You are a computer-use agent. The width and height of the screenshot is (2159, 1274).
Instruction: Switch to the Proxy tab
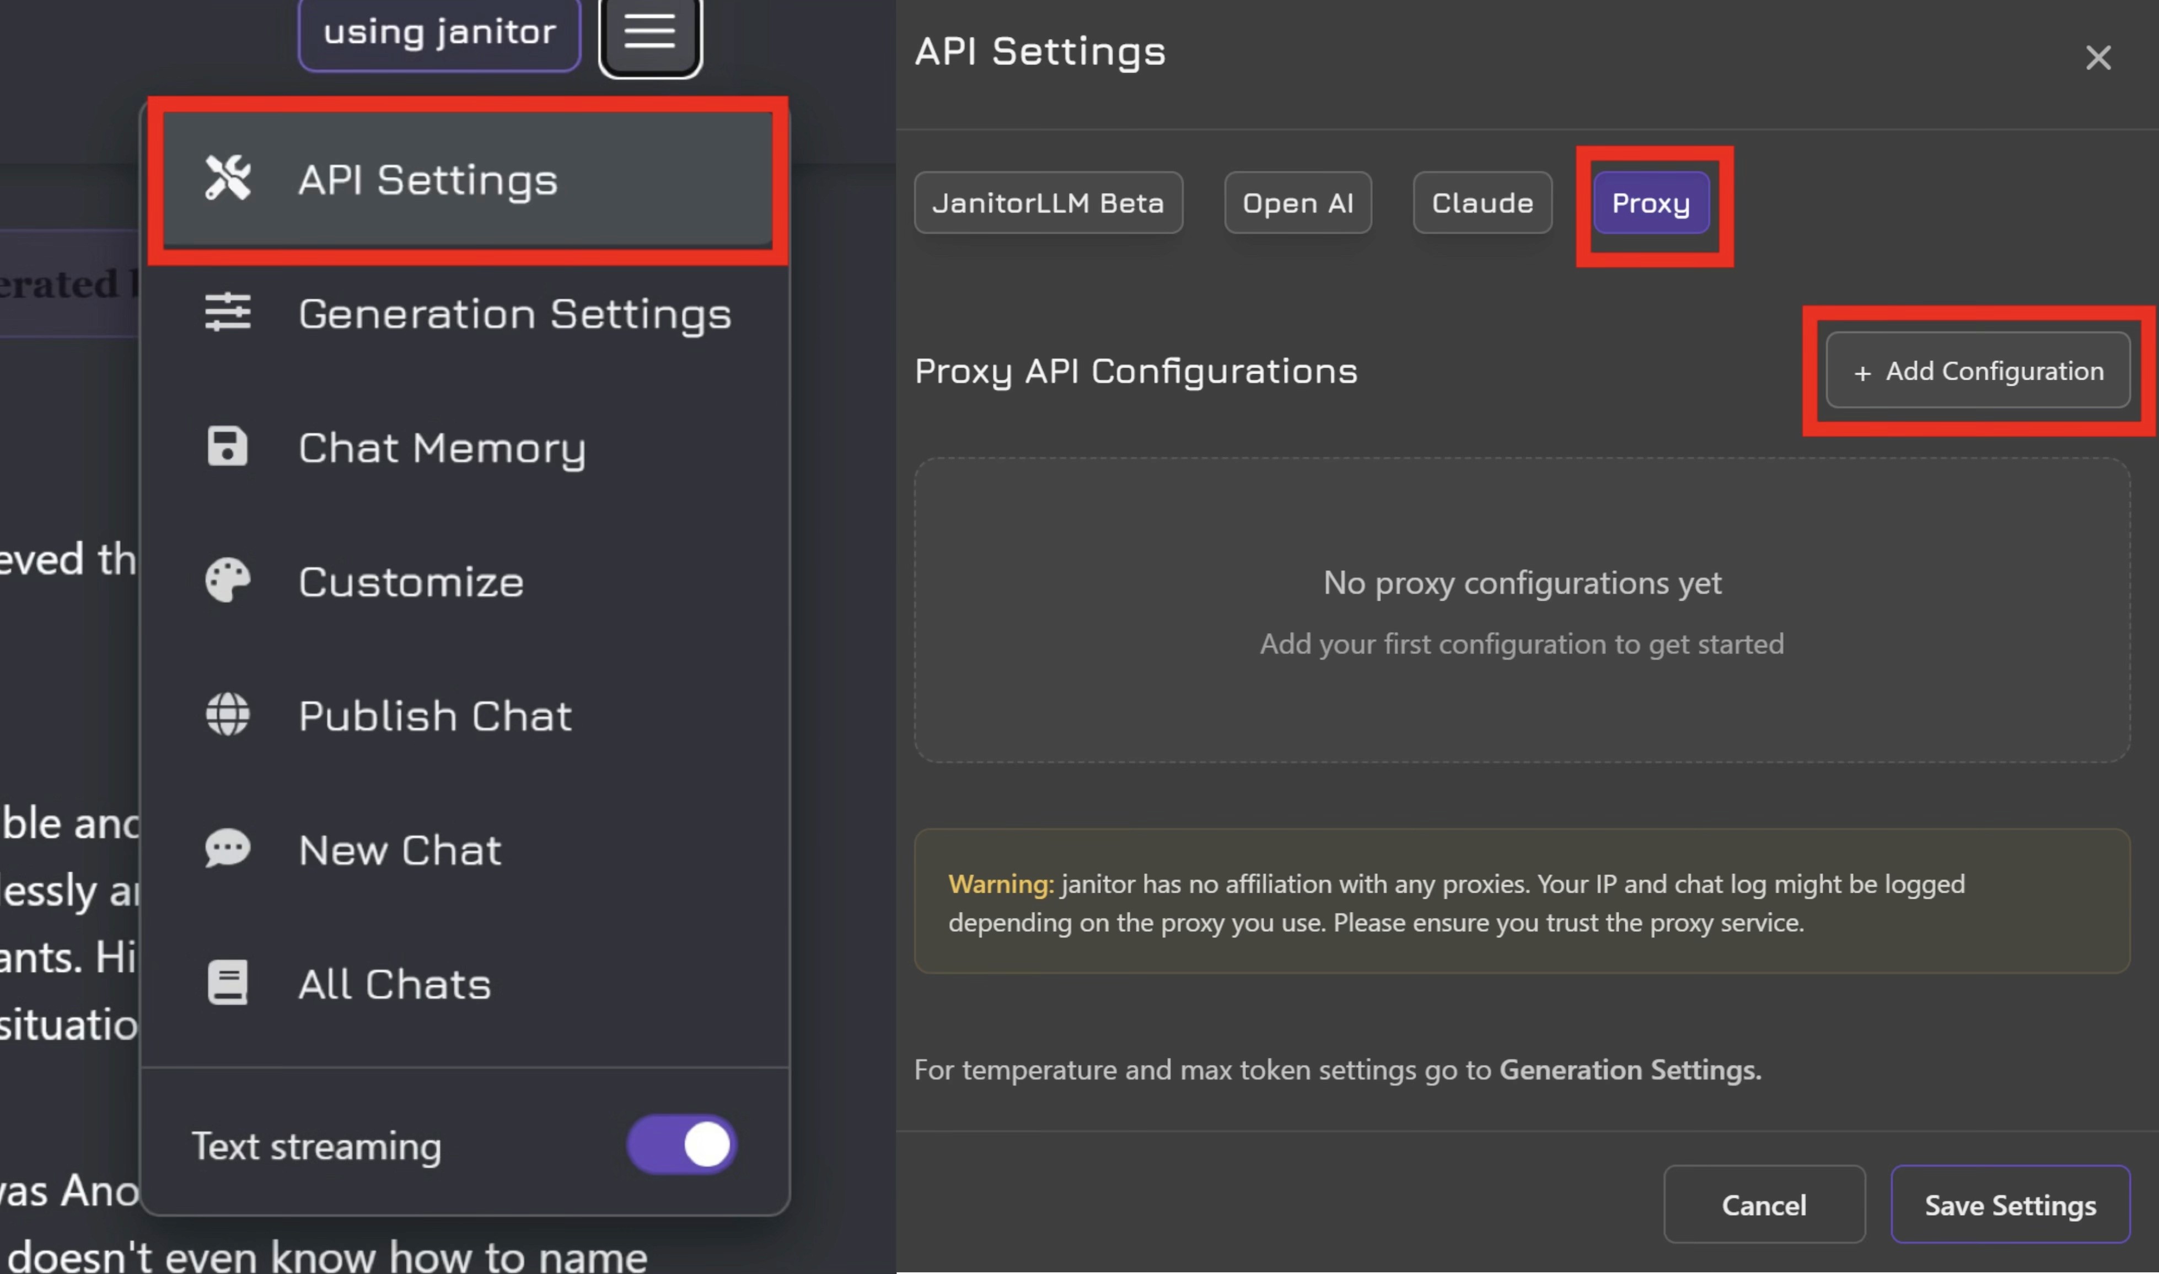[x=1651, y=203]
